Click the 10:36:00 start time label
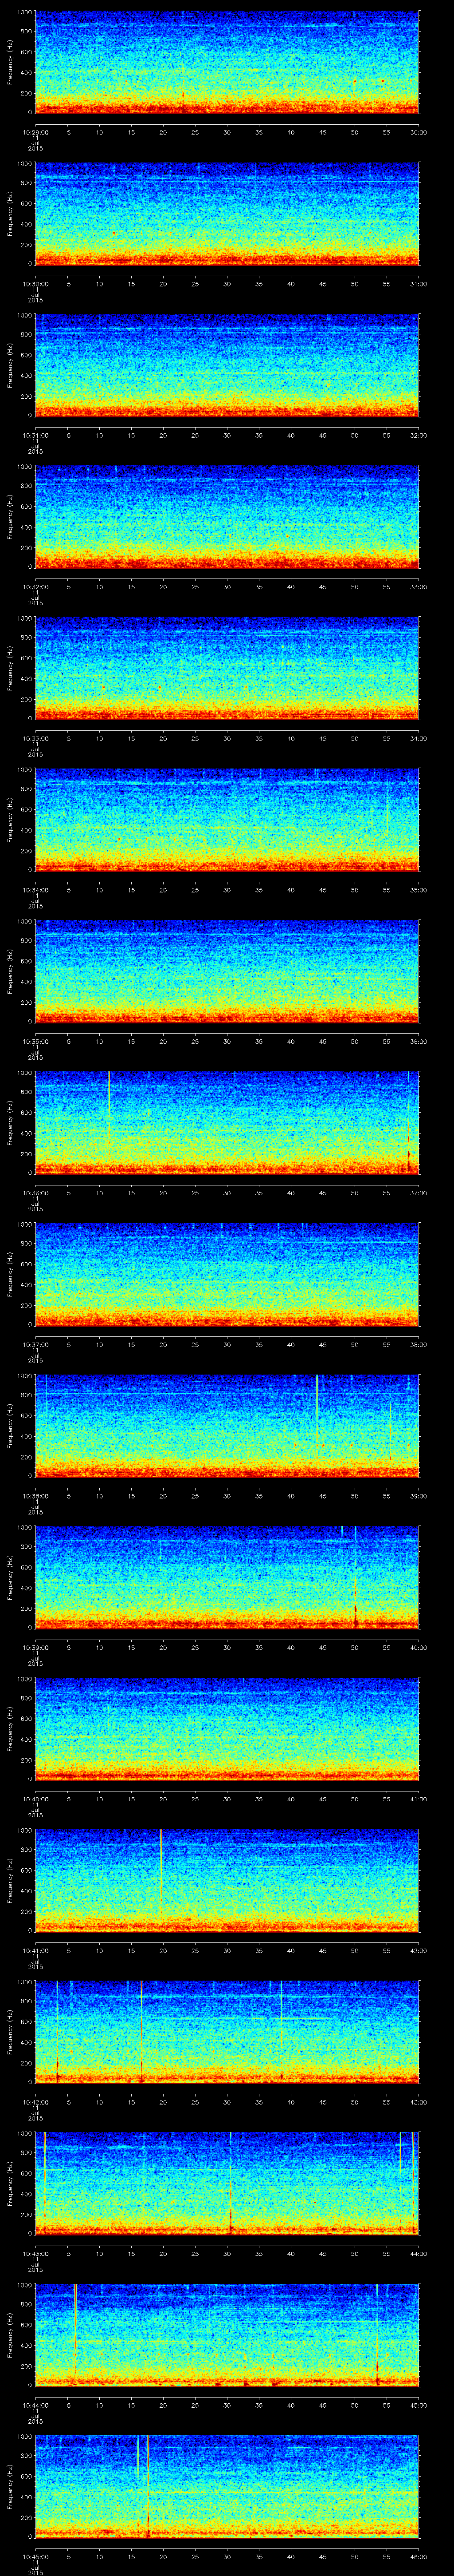This screenshot has height=2576, width=454. 35,1193
